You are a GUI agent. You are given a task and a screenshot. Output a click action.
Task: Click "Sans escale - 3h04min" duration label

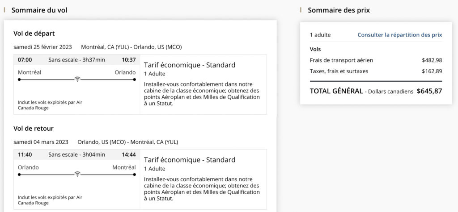[76, 155]
